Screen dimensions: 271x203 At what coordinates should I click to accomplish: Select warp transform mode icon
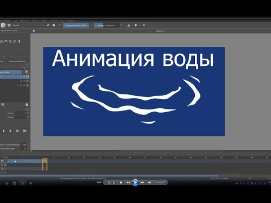[x=10, y=41]
